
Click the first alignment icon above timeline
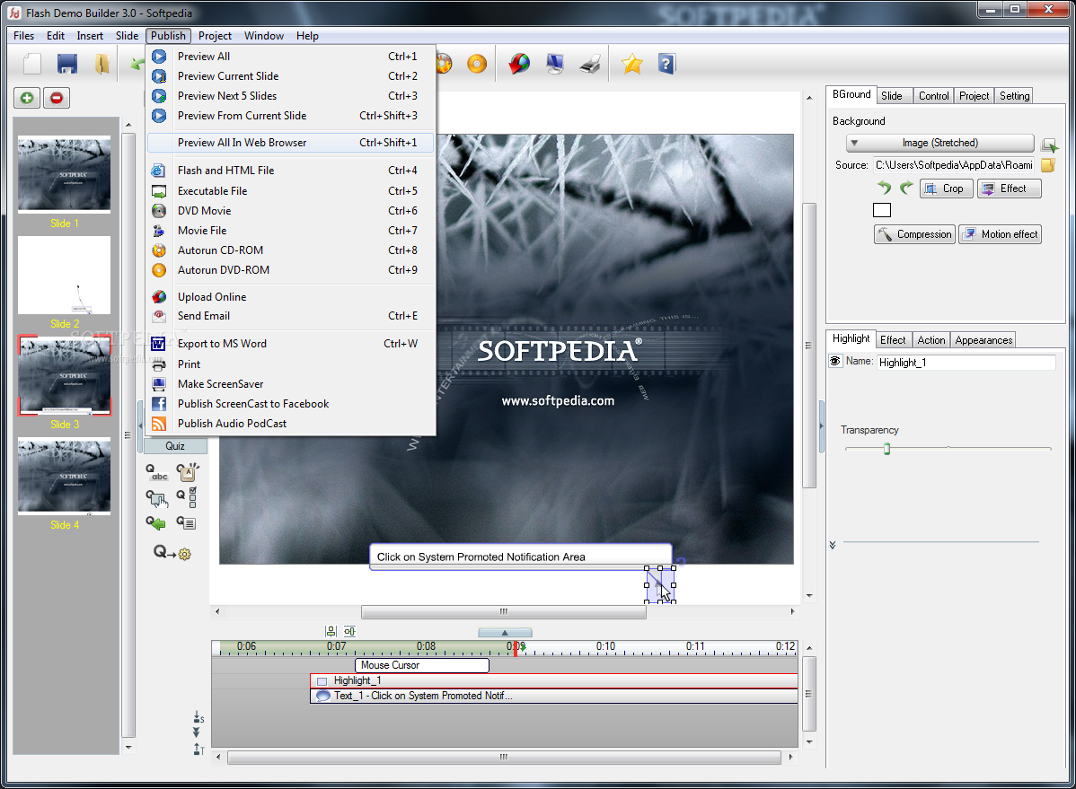click(331, 631)
